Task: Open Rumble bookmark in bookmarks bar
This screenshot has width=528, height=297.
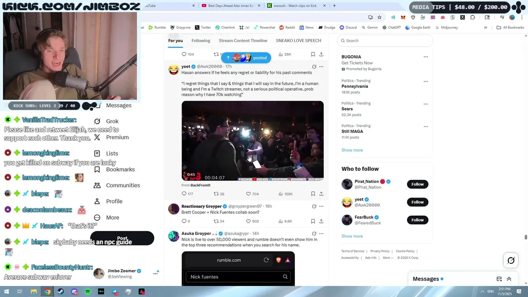Action: 157,28
